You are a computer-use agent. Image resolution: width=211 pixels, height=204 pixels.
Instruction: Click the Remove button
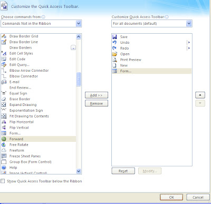point(97,103)
